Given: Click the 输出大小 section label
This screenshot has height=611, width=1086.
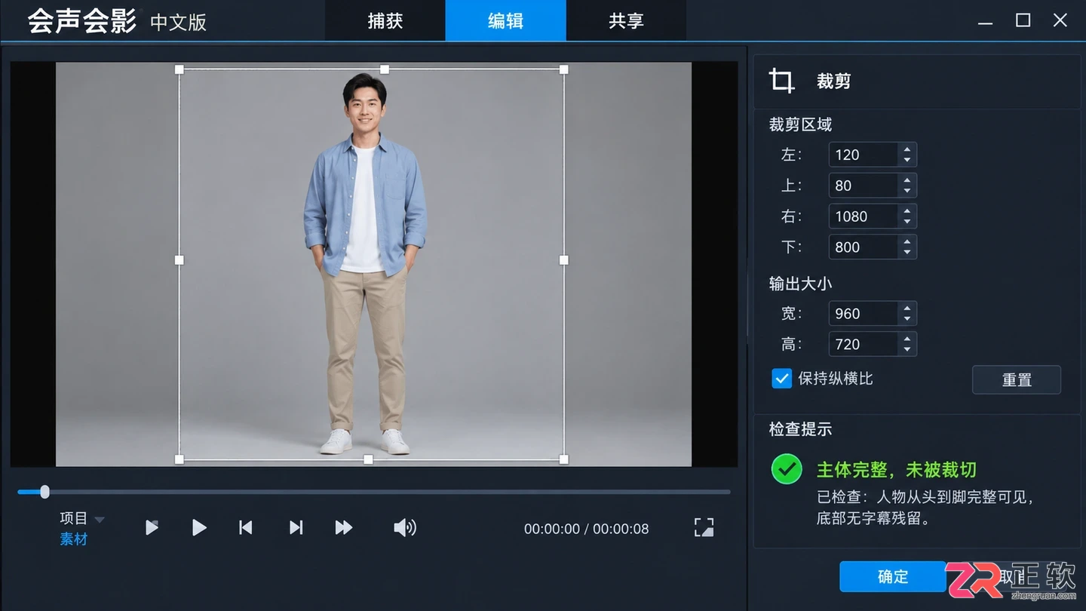Looking at the screenshot, I should [800, 284].
